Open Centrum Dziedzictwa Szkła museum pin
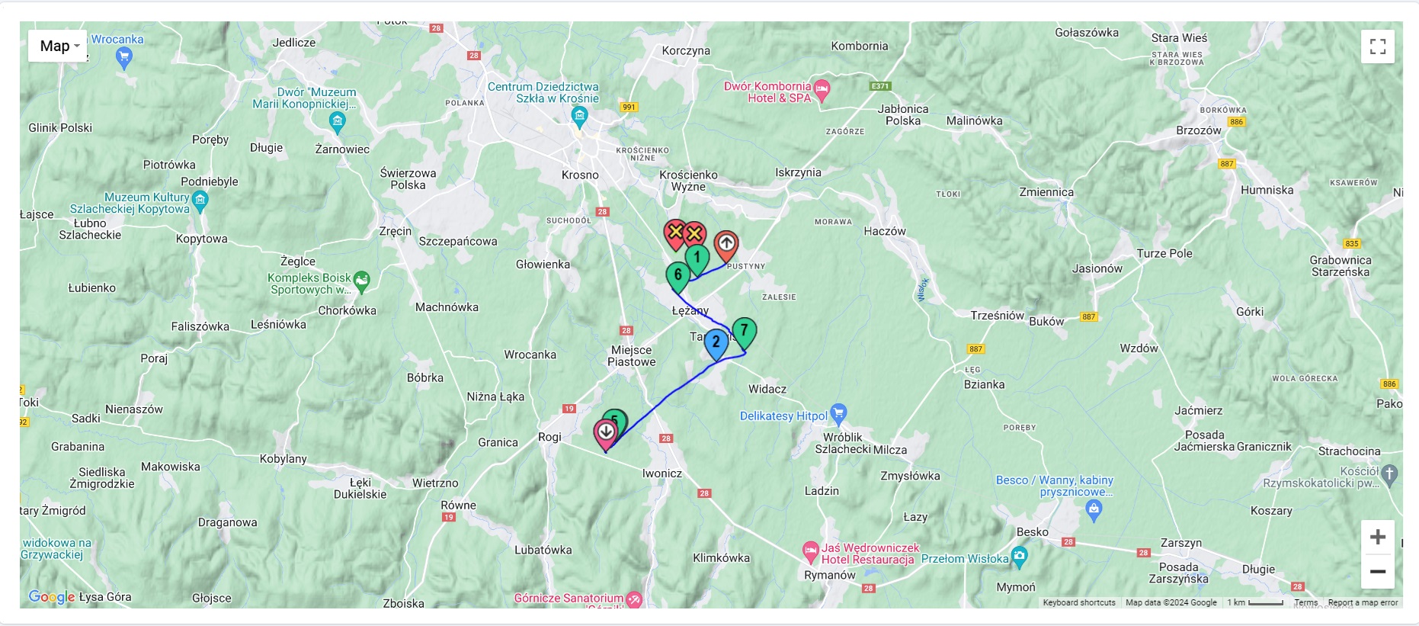The image size is (1419, 626). (579, 117)
